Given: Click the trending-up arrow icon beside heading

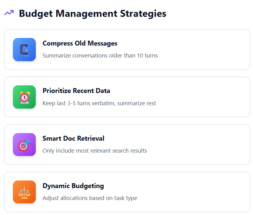Looking at the screenshot, I should pyautogui.click(x=9, y=13).
